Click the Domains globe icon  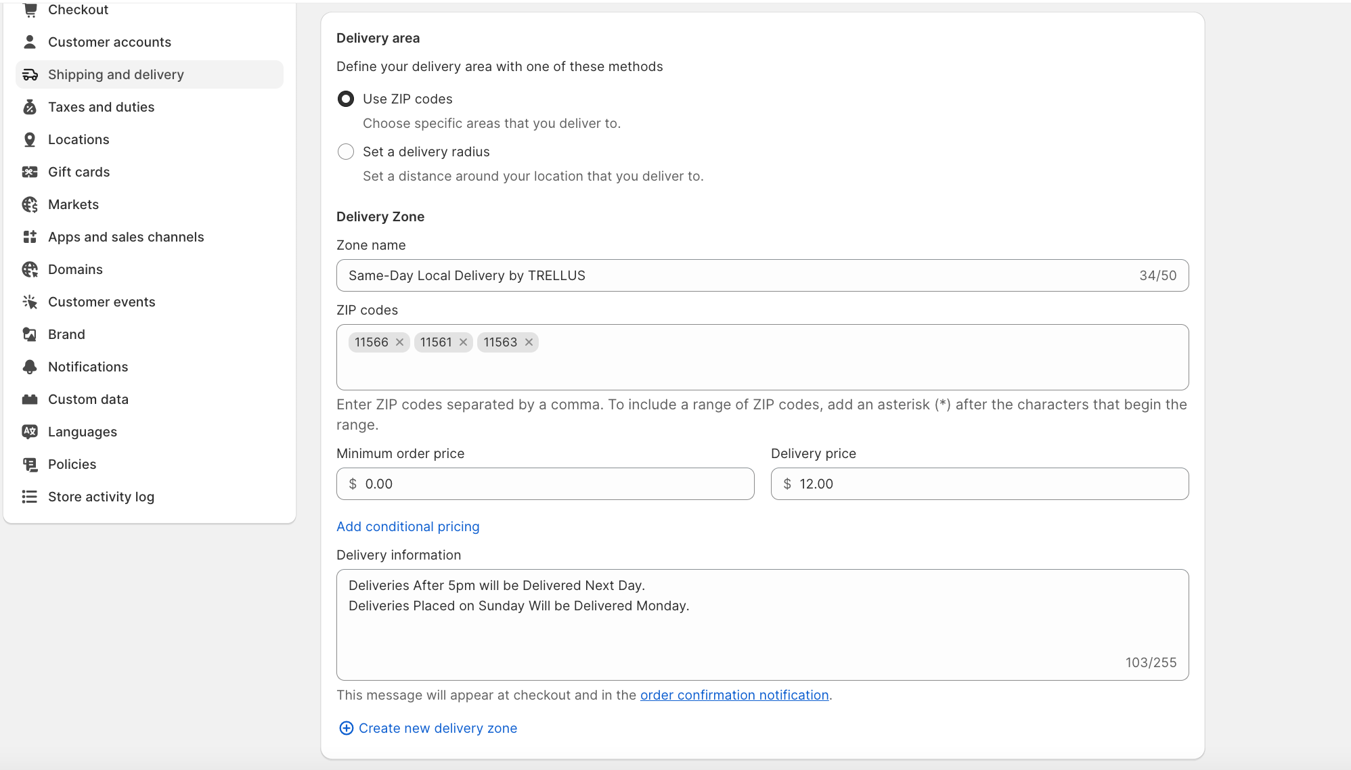[30, 269]
